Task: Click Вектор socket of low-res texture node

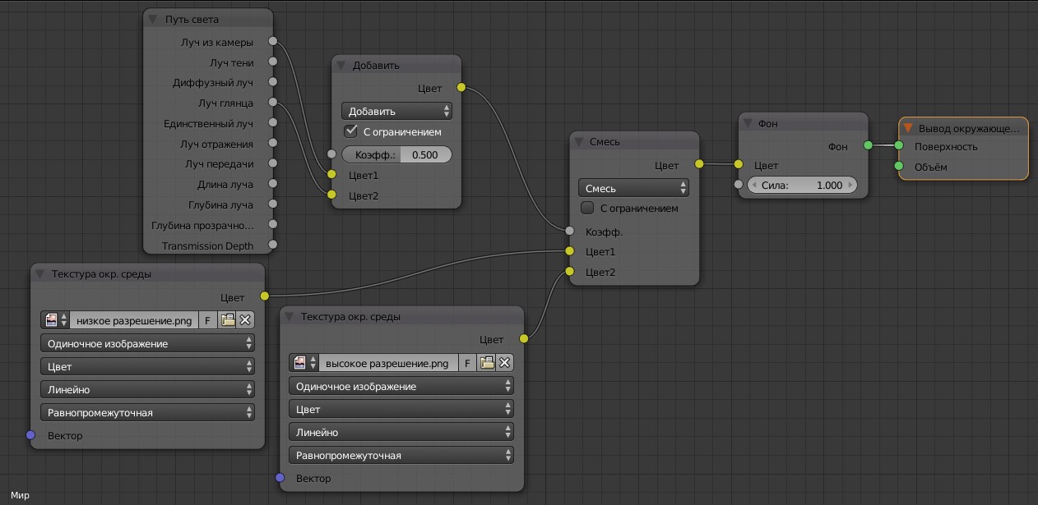Action: (30, 435)
